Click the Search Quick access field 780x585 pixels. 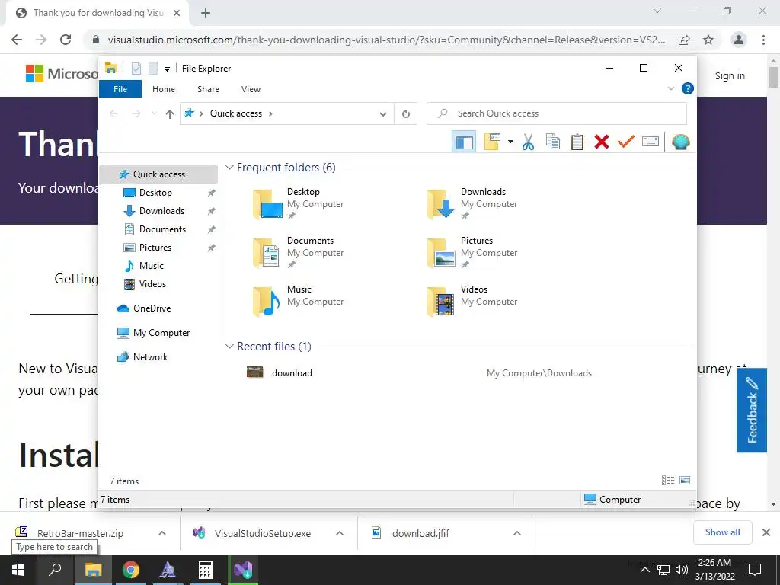557,113
